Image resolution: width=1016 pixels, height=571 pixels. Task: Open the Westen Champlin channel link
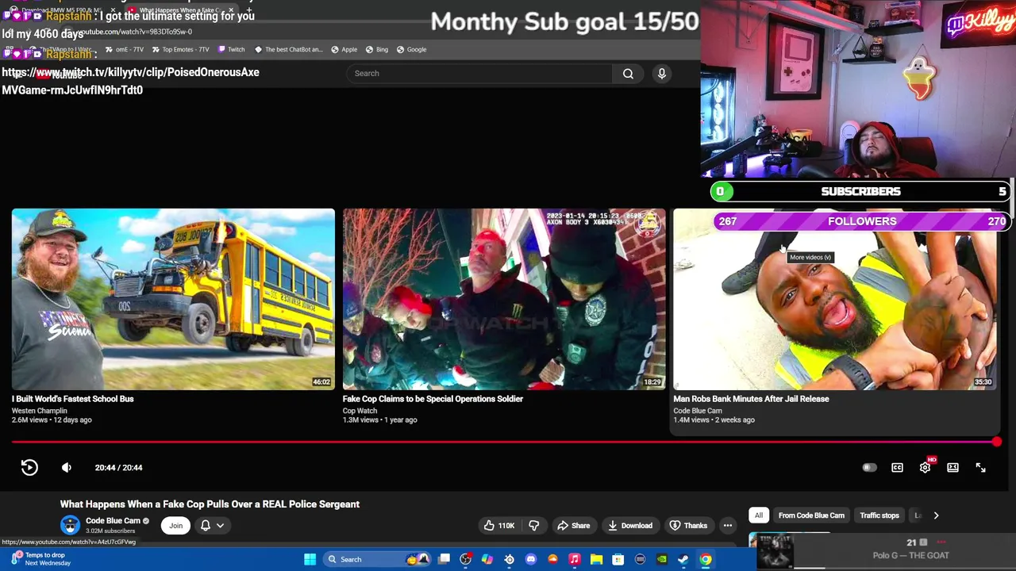tap(40, 411)
